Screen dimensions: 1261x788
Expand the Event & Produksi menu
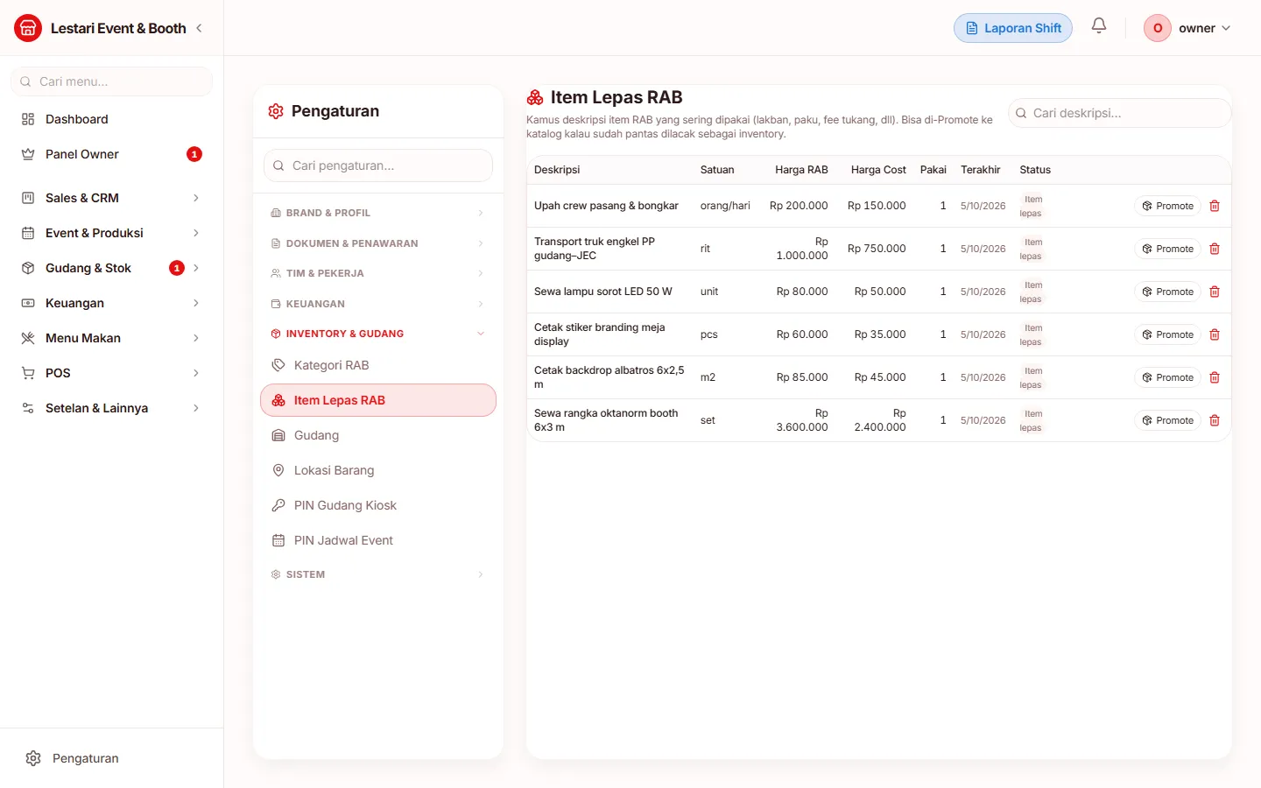click(111, 233)
